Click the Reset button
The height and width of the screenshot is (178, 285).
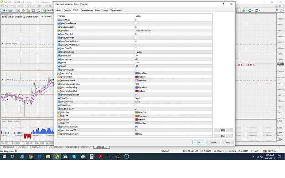tap(227, 142)
